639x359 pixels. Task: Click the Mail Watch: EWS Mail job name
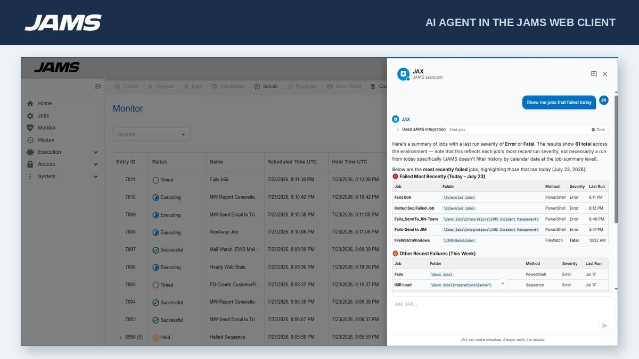tap(233, 249)
